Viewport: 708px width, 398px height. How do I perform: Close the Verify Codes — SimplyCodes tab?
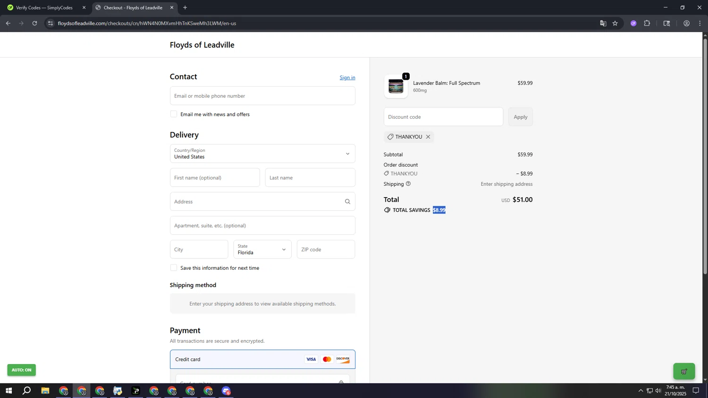point(84,8)
